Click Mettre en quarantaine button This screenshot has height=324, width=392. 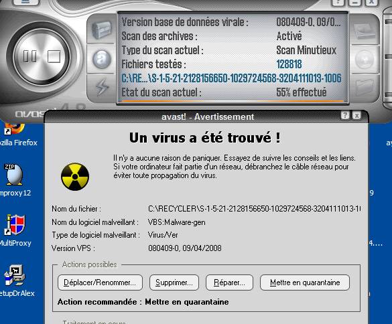305,282
